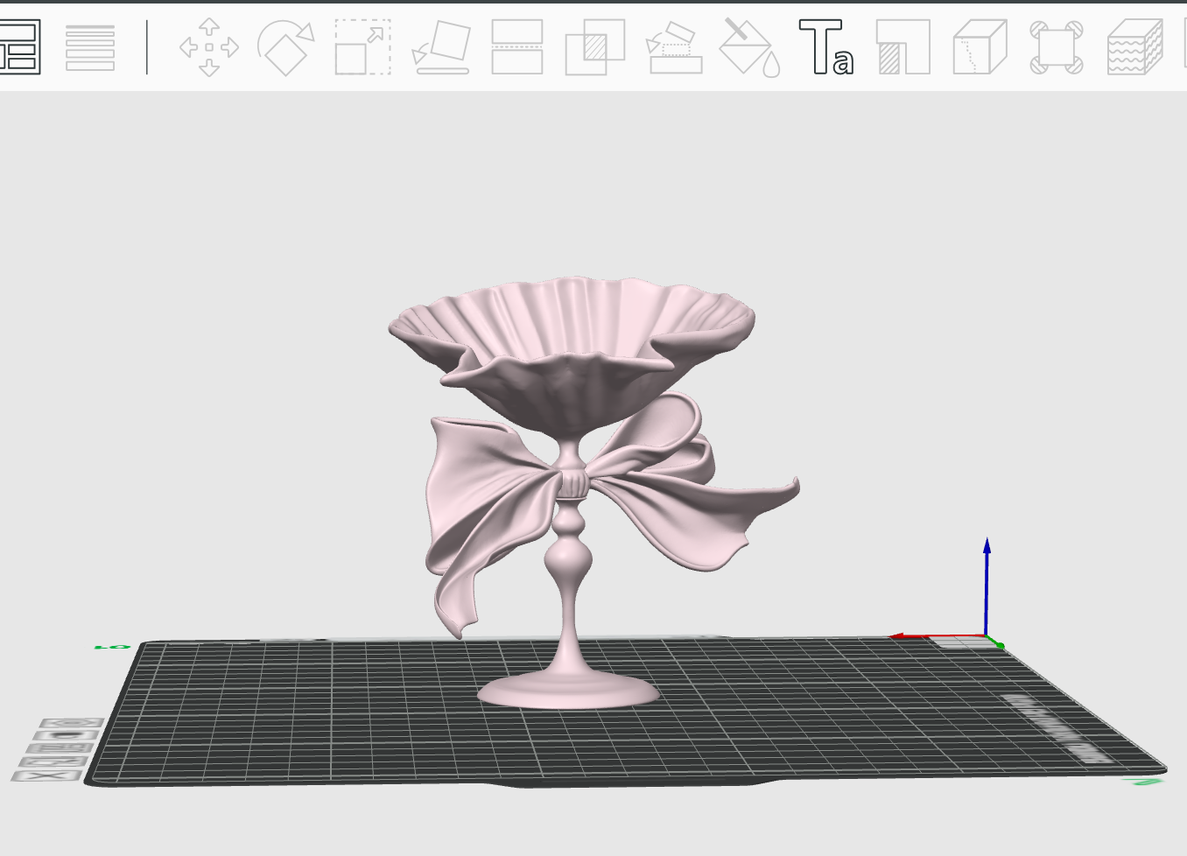Select the Move tool with four arrows
1187x856 pixels.
(209, 47)
